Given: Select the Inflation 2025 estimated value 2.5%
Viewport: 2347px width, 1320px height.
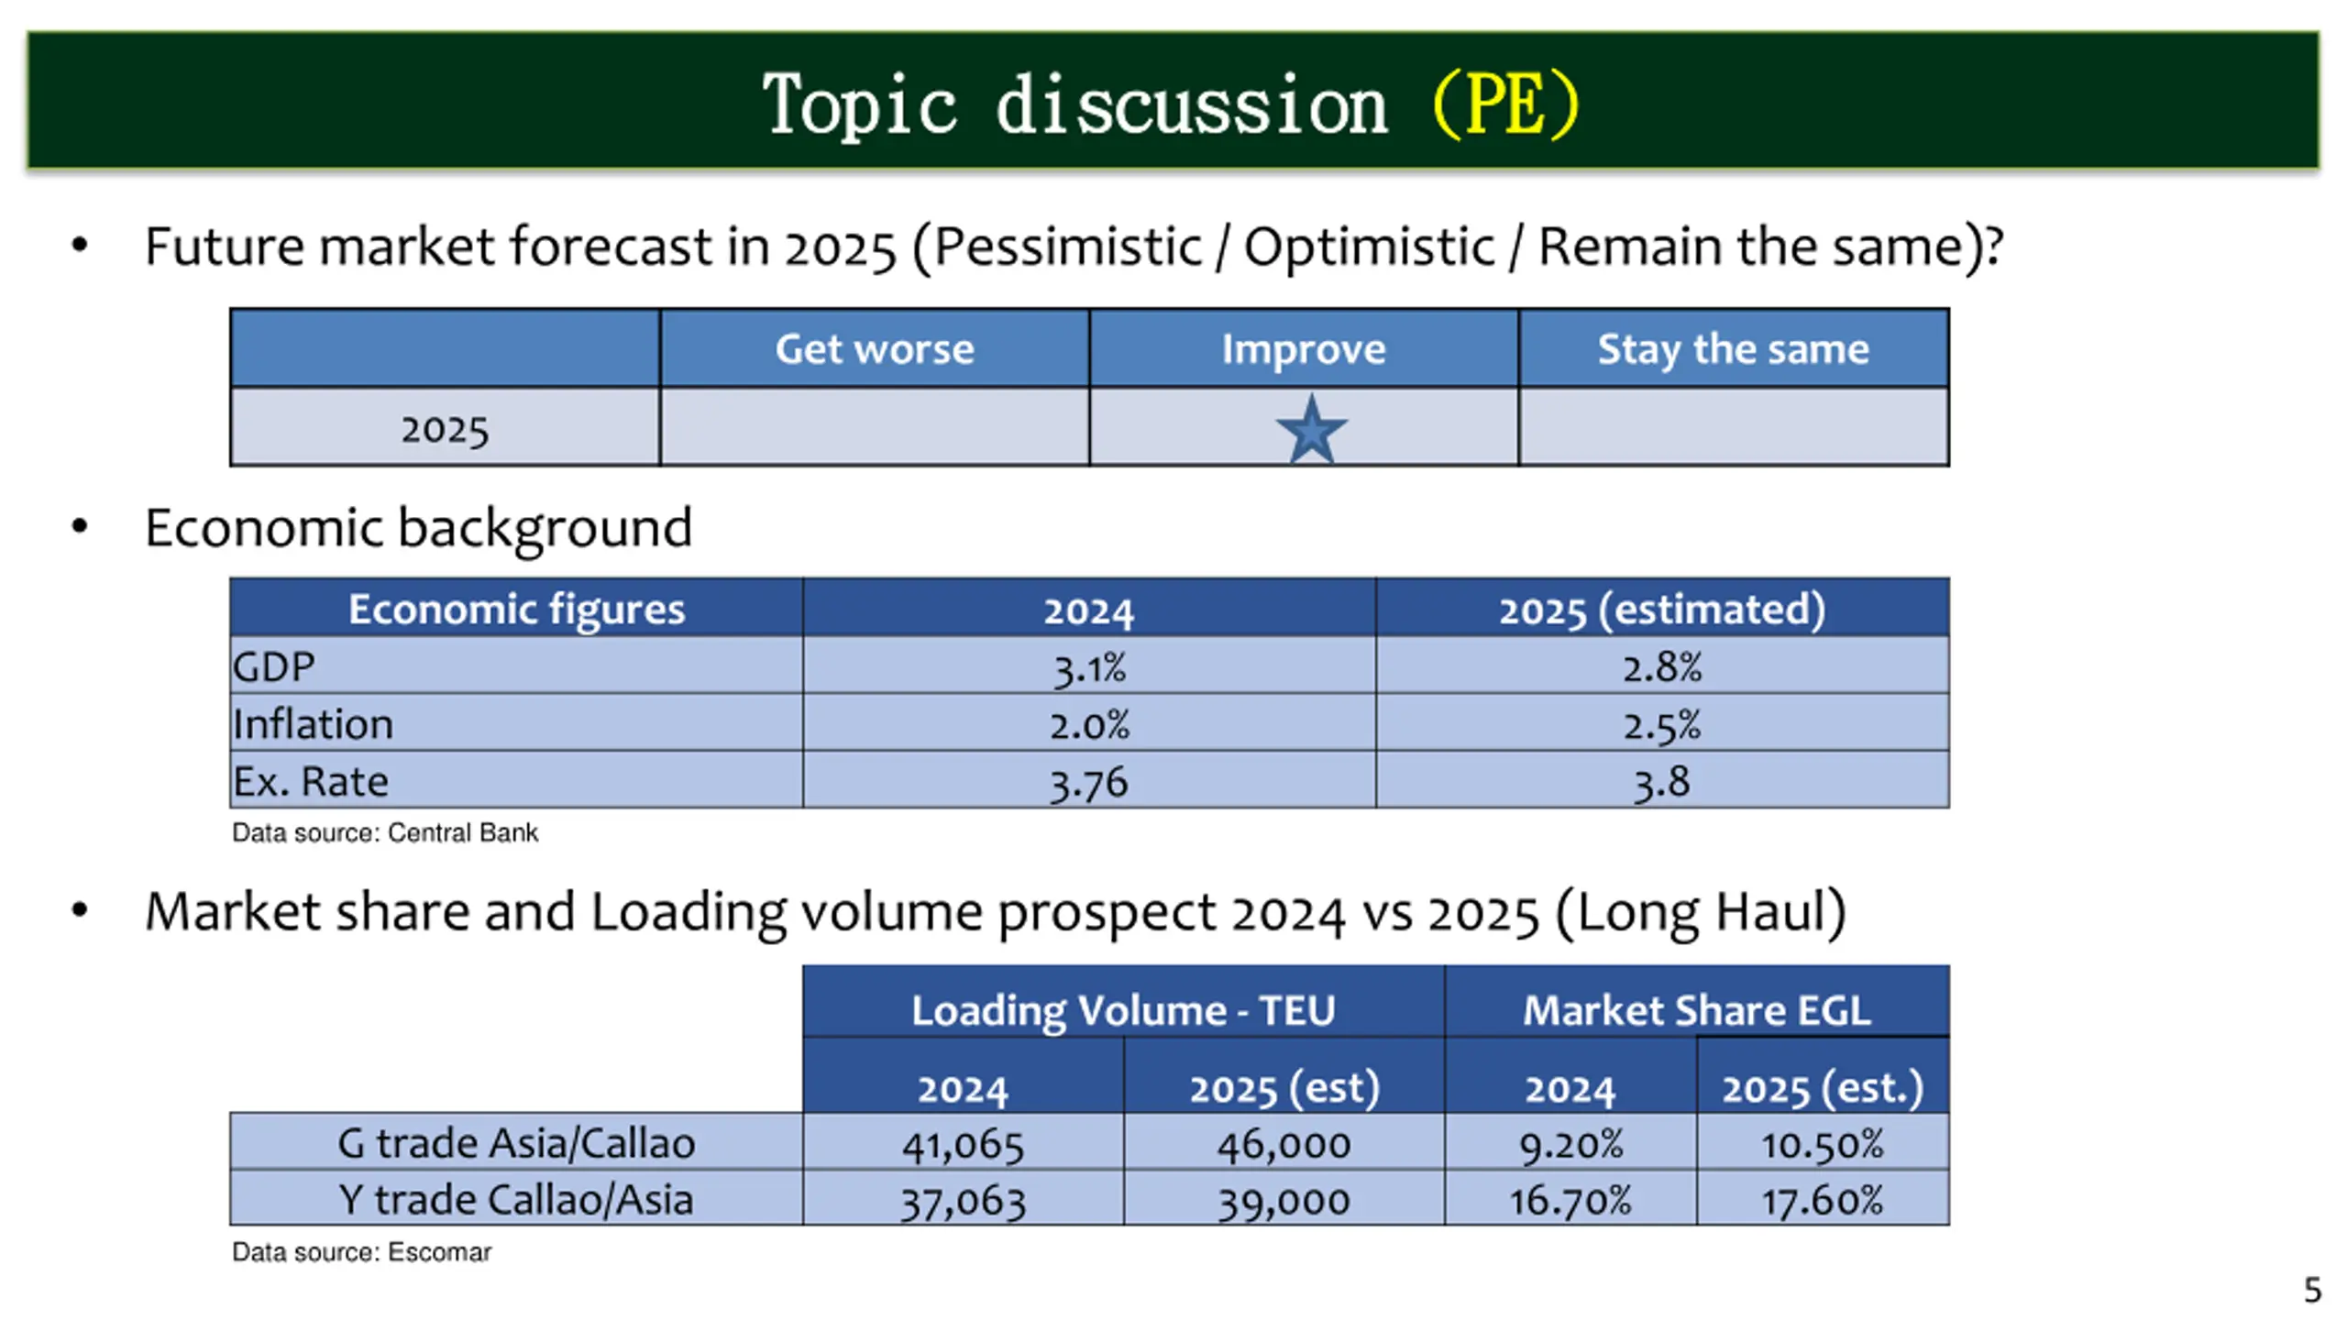Looking at the screenshot, I should [x=1662, y=723].
